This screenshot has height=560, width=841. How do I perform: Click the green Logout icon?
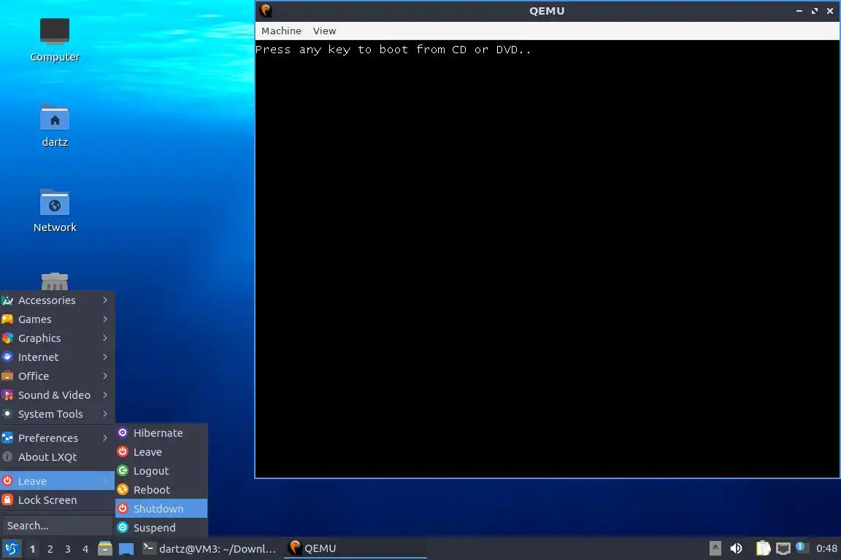123,470
